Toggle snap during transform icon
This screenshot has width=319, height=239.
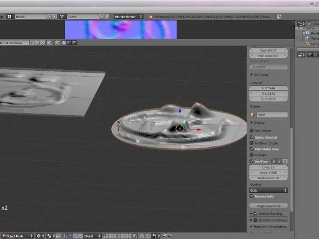tap(149, 236)
